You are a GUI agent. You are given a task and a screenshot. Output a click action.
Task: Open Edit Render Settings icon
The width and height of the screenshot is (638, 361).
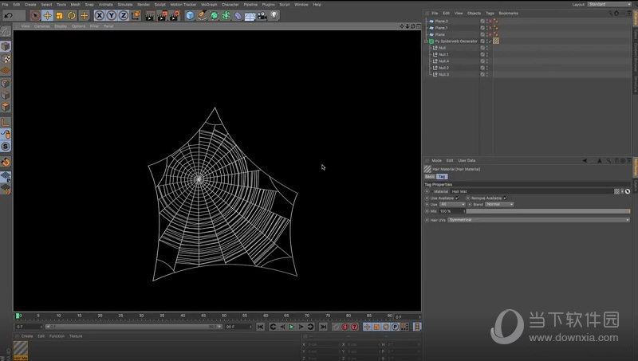click(175, 15)
